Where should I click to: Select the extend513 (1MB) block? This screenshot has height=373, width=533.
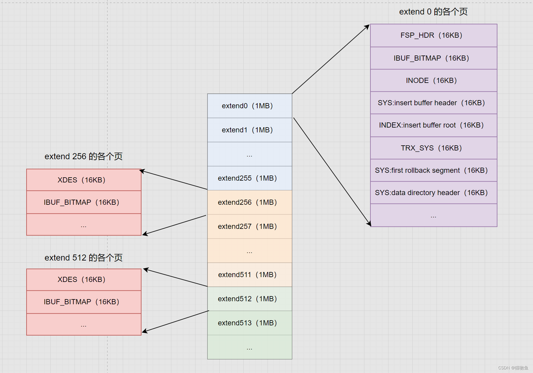coord(249,323)
